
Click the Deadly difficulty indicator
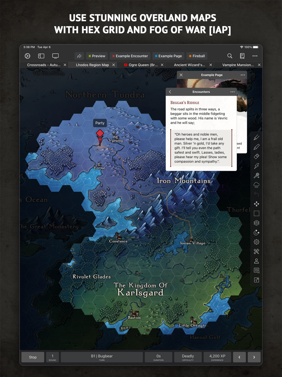click(188, 357)
